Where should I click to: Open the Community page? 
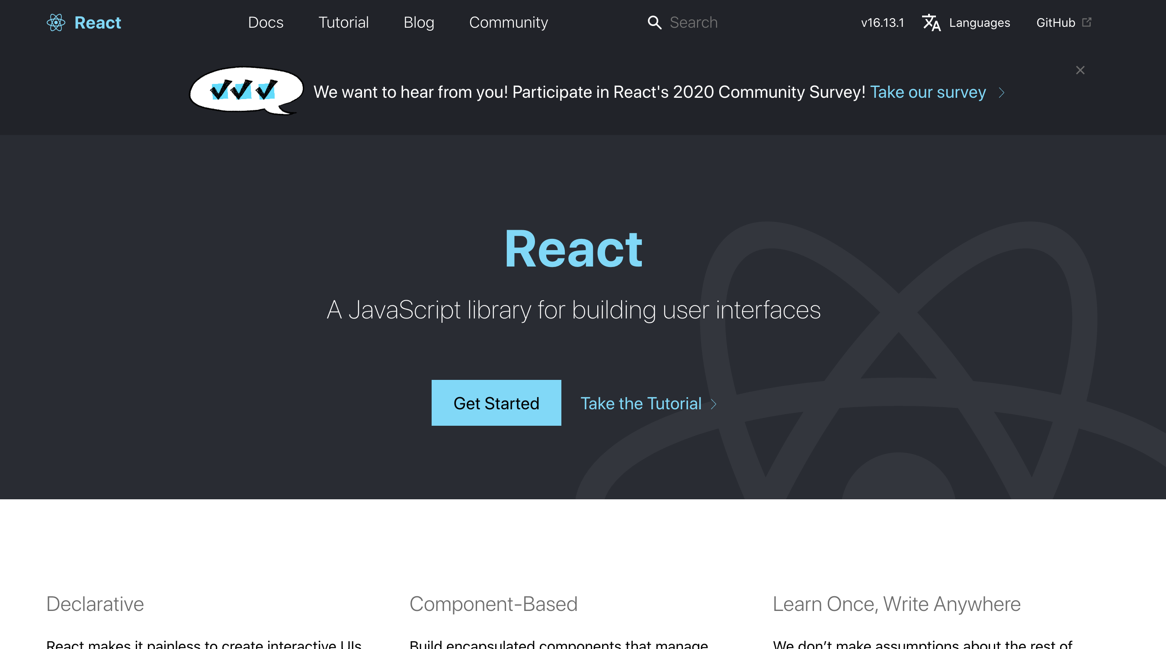pos(508,22)
